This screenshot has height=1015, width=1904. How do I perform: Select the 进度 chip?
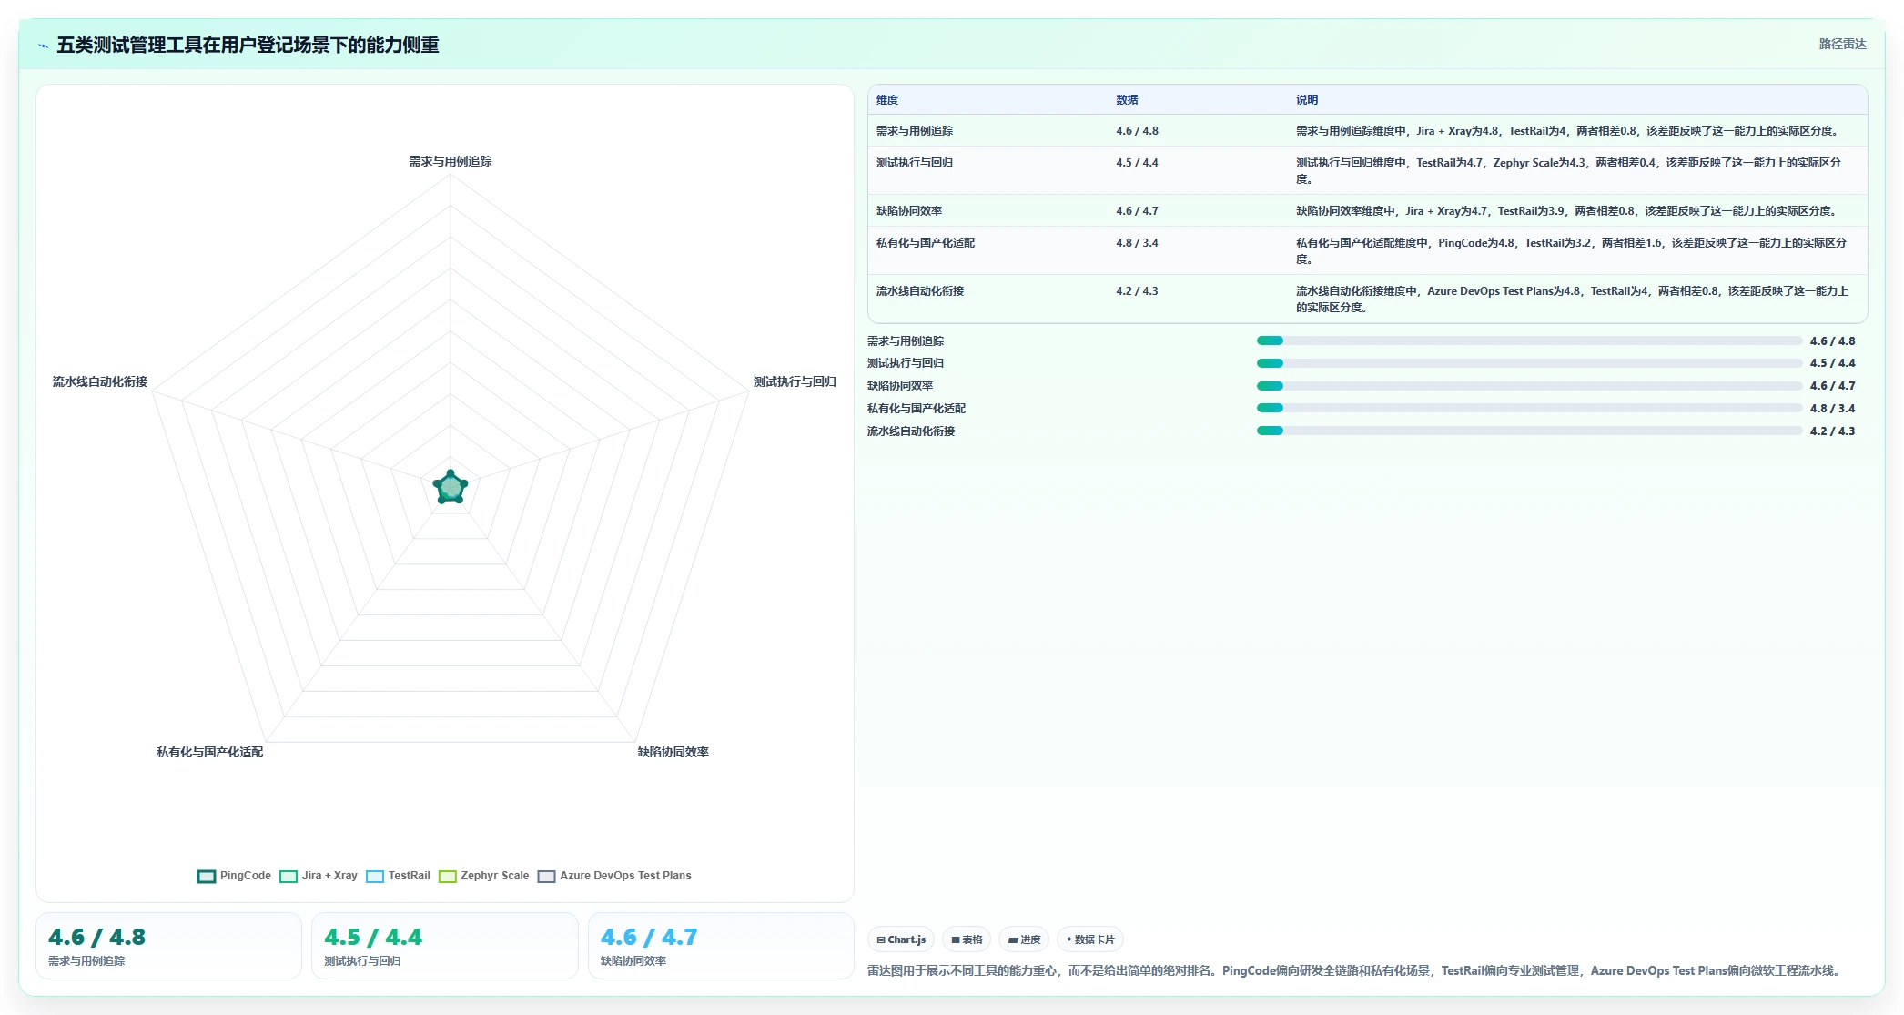click(1024, 939)
